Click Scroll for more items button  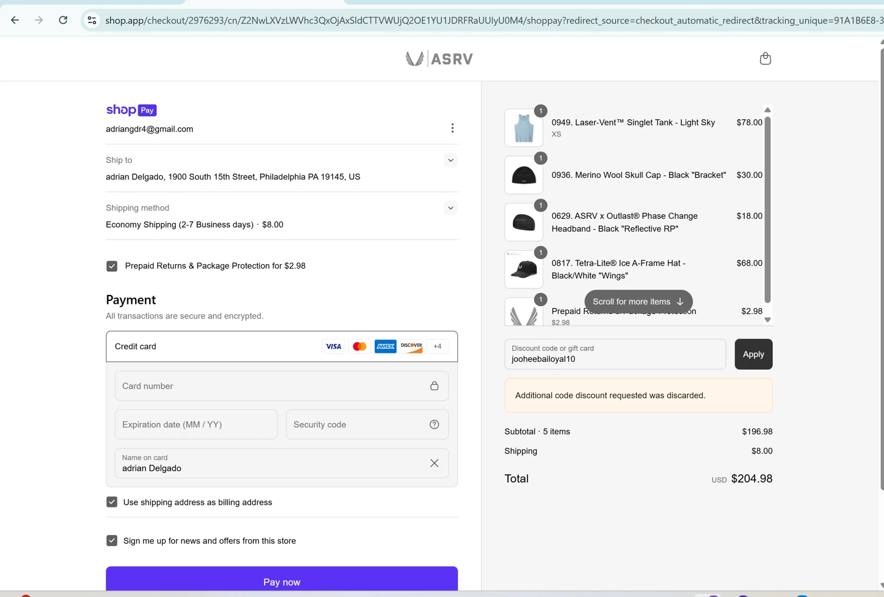[x=638, y=301]
